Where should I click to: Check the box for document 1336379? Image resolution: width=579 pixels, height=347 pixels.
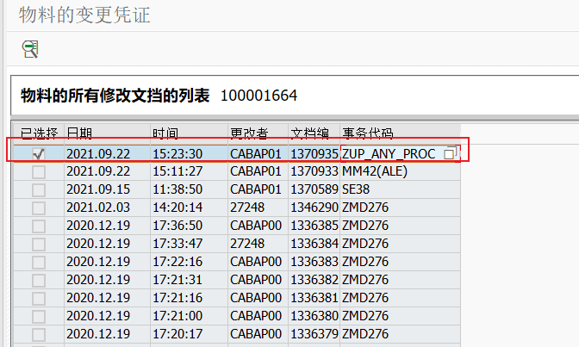39,334
